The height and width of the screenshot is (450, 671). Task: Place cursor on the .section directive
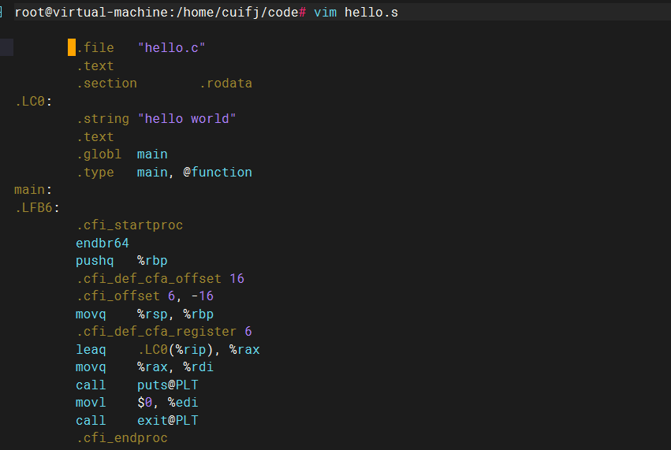pos(106,84)
